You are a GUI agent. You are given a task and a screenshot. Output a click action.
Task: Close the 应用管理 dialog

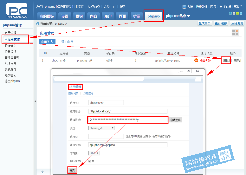[197, 71]
